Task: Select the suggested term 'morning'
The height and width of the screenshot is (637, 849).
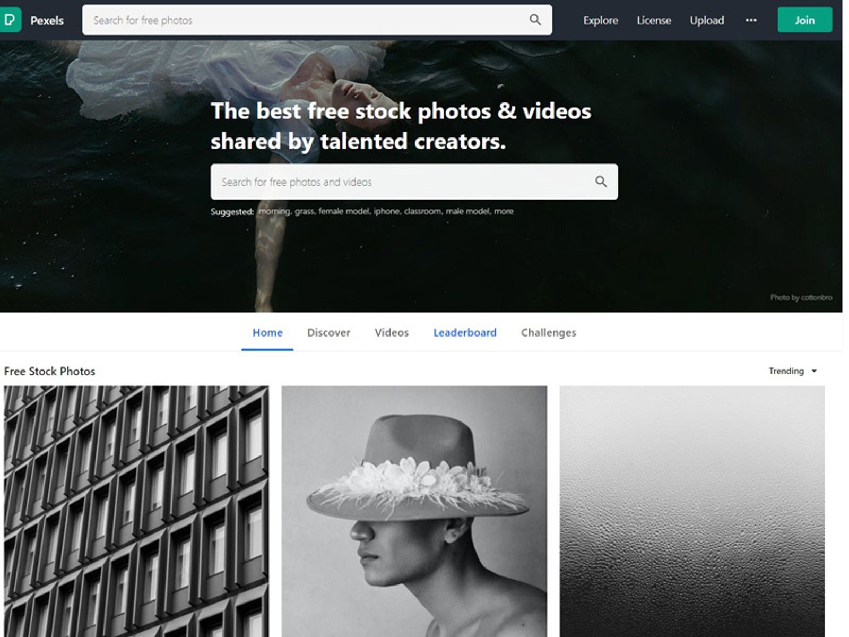Action: tap(274, 211)
